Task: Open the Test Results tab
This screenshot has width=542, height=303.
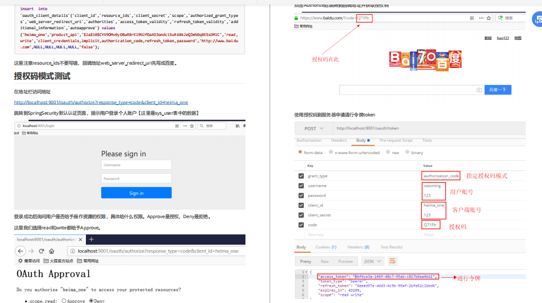Action: (391, 247)
